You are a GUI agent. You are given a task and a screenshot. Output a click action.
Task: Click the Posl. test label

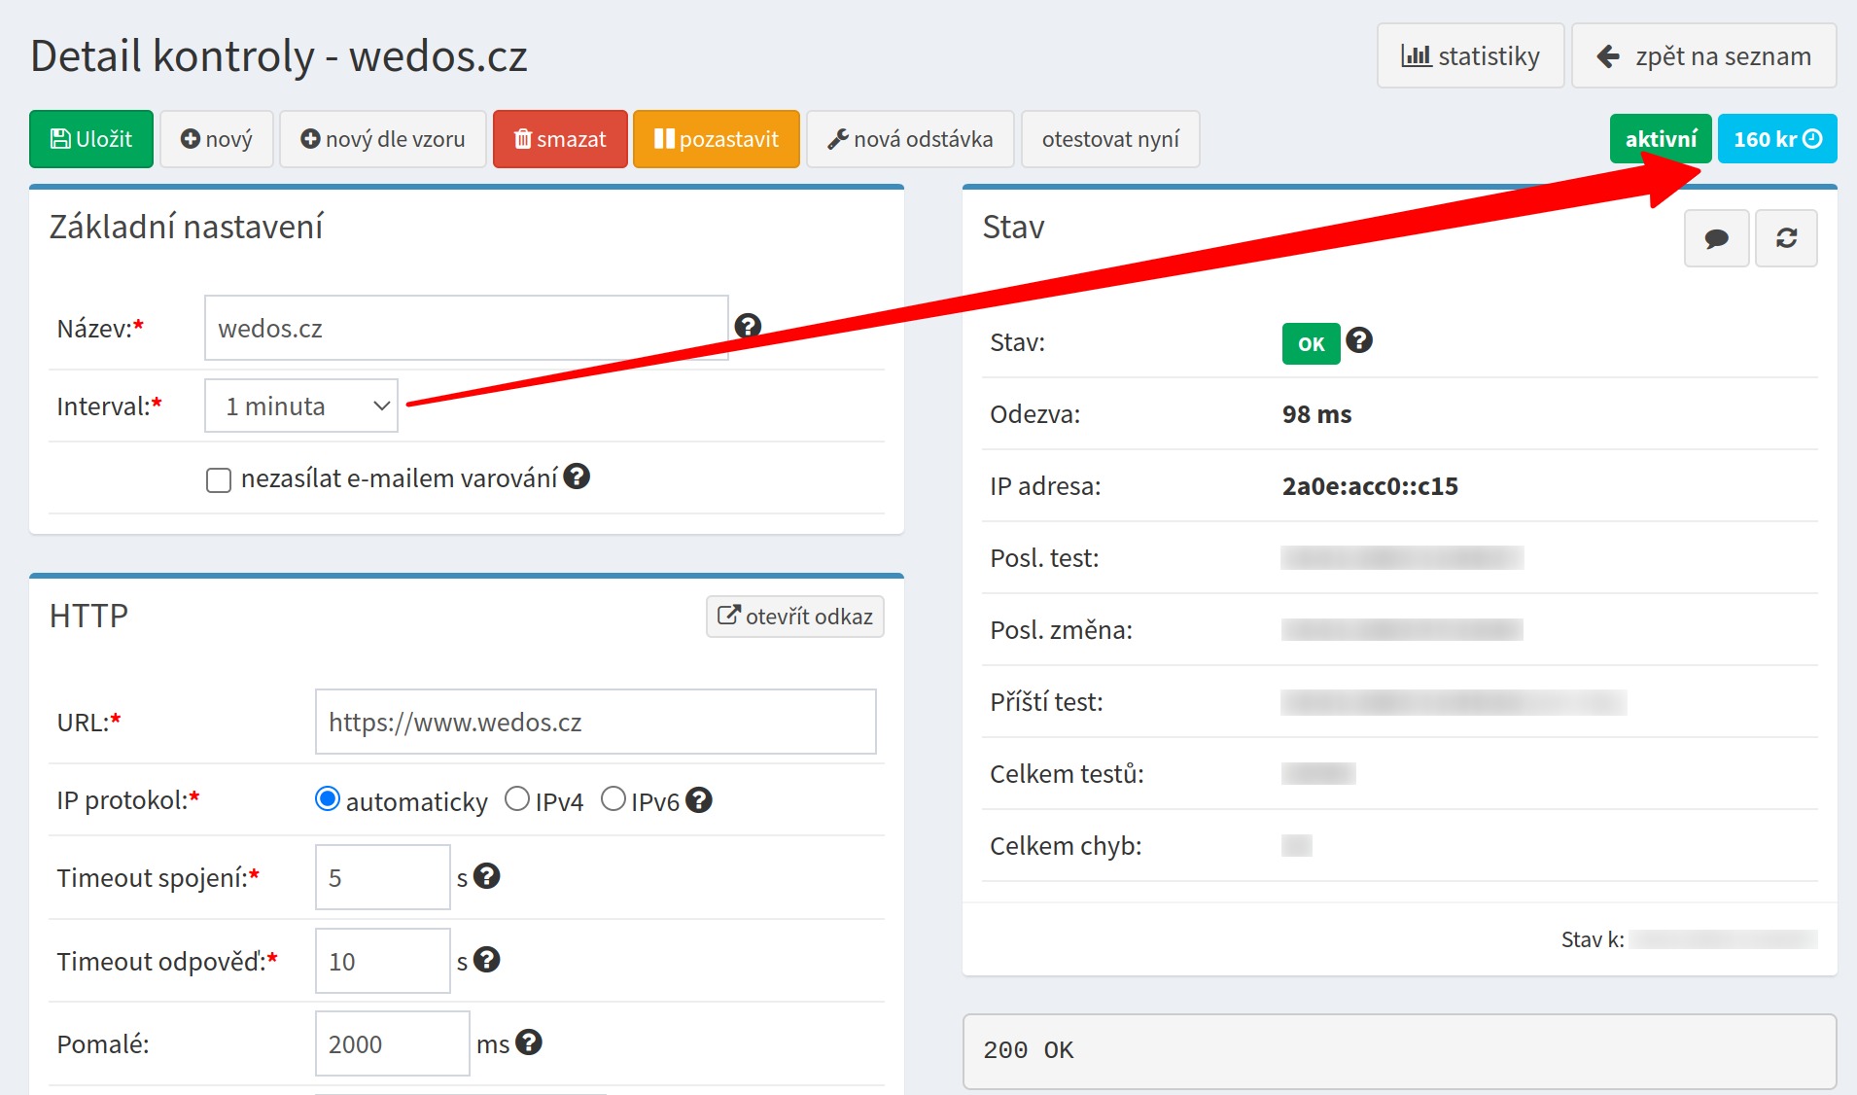(1044, 558)
